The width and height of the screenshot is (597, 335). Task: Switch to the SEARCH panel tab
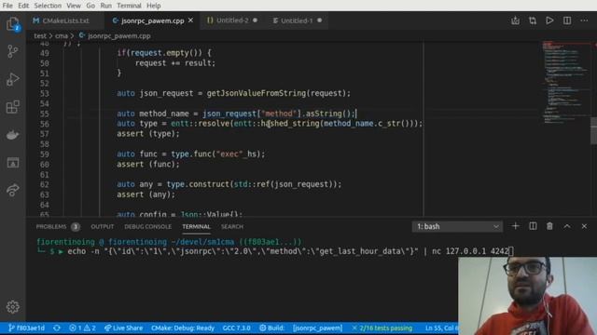pyautogui.click(x=232, y=227)
